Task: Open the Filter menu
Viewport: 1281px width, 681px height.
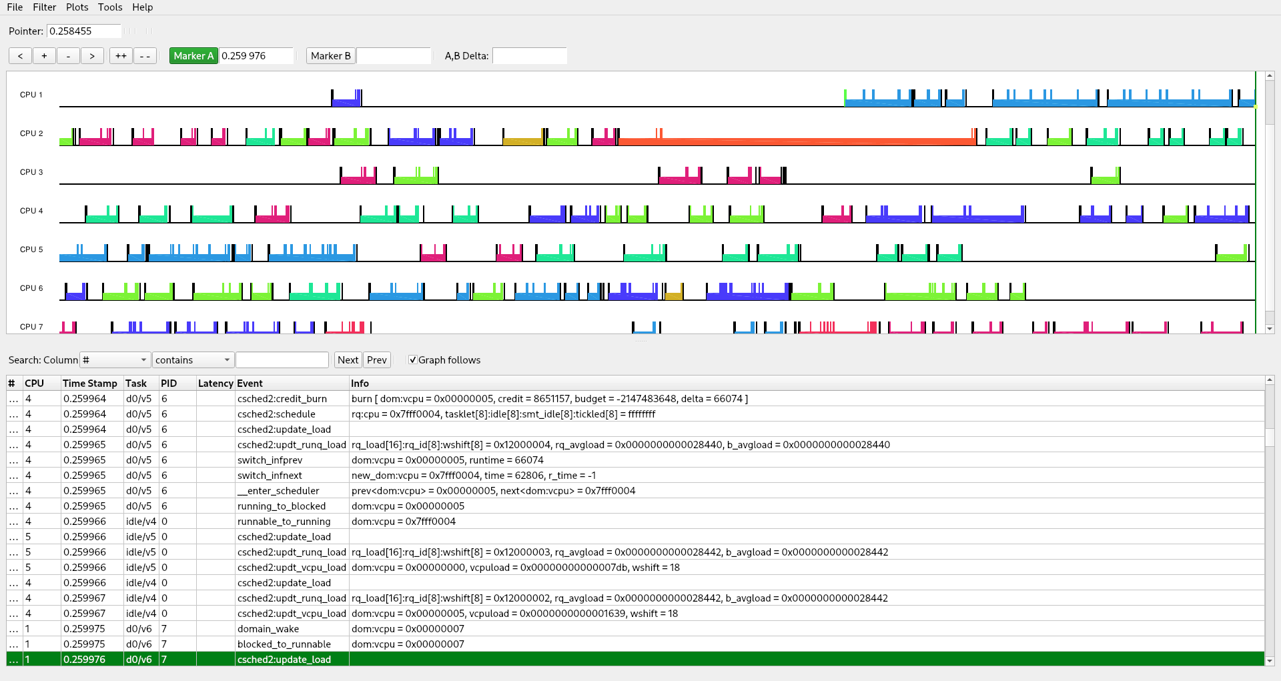Action: coord(45,7)
